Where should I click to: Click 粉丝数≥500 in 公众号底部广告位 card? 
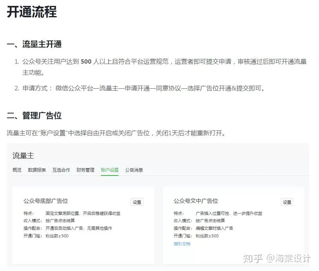pos(57,236)
